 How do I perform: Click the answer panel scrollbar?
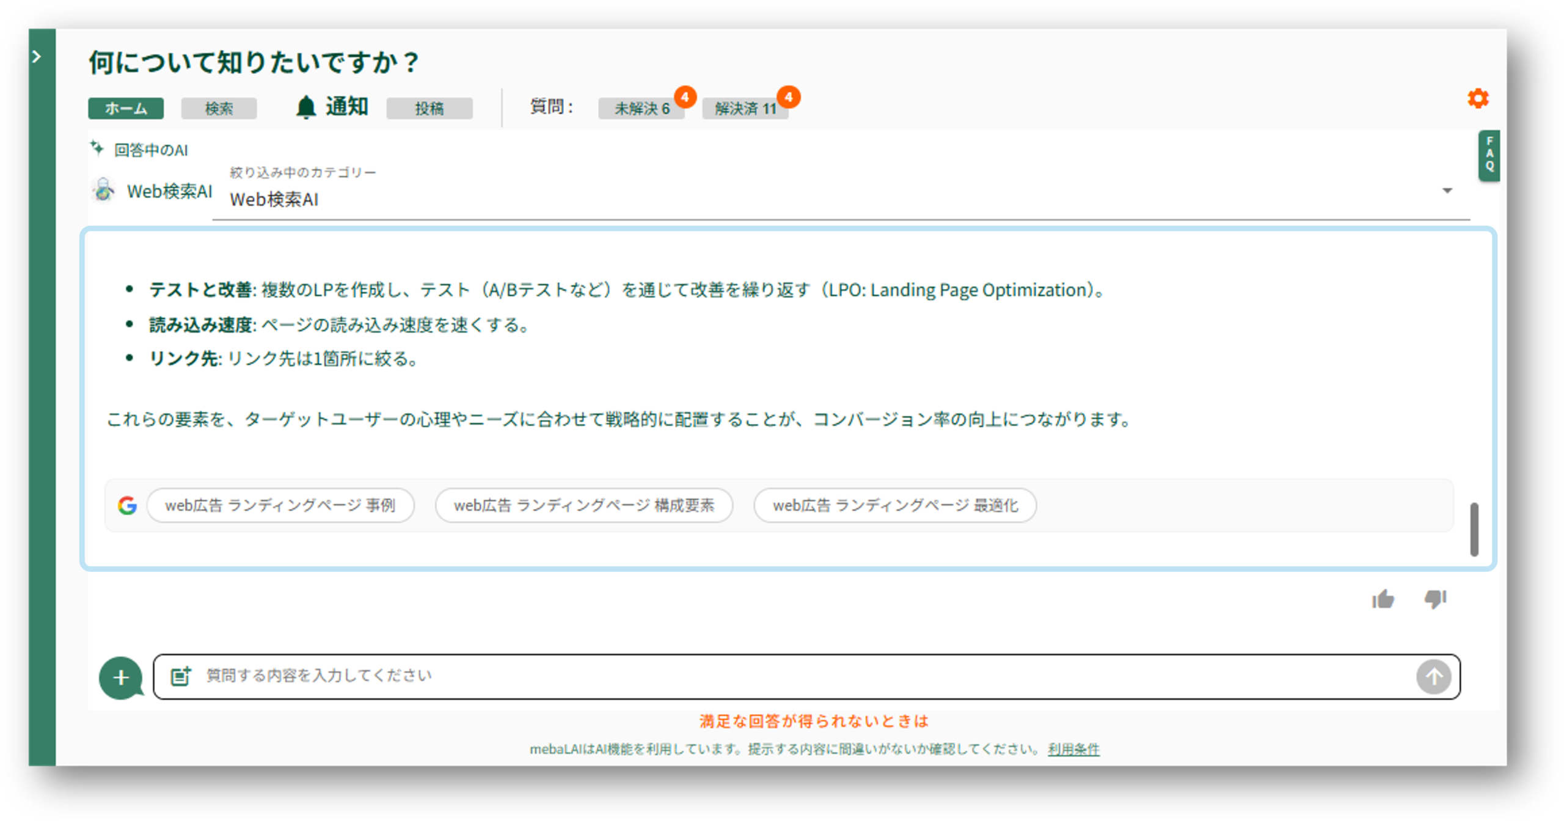pos(1474,529)
